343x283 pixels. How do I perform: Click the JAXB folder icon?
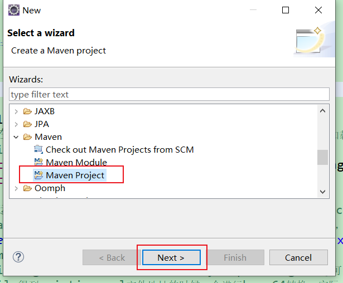pyautogui.click(x=27, y=111)
